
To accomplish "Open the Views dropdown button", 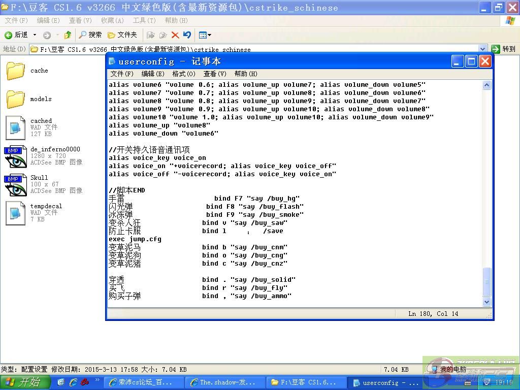I will click(x=205, y=35).
